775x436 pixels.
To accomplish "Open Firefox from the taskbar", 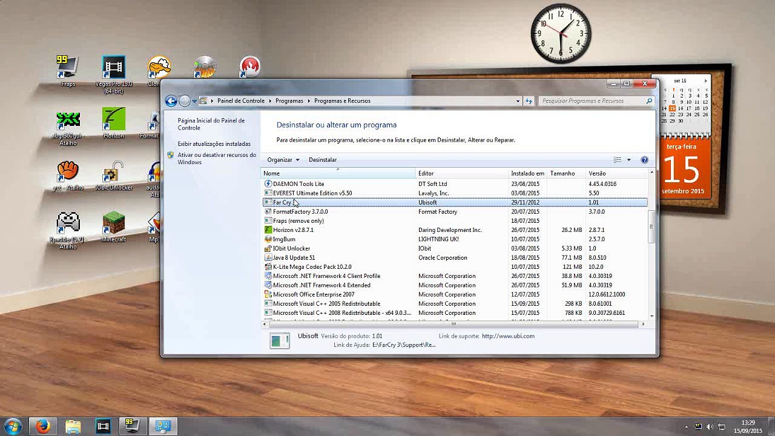I will pyautogui.click(x=43, y=426).
